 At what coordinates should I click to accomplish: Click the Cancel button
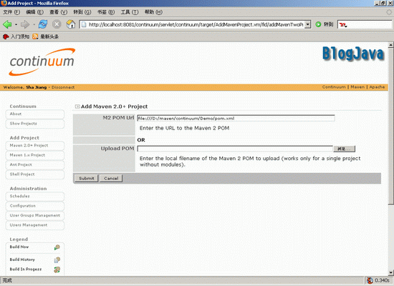[x=111, y=178]
